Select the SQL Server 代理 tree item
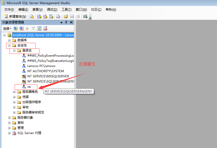 (x=29, y=133)
